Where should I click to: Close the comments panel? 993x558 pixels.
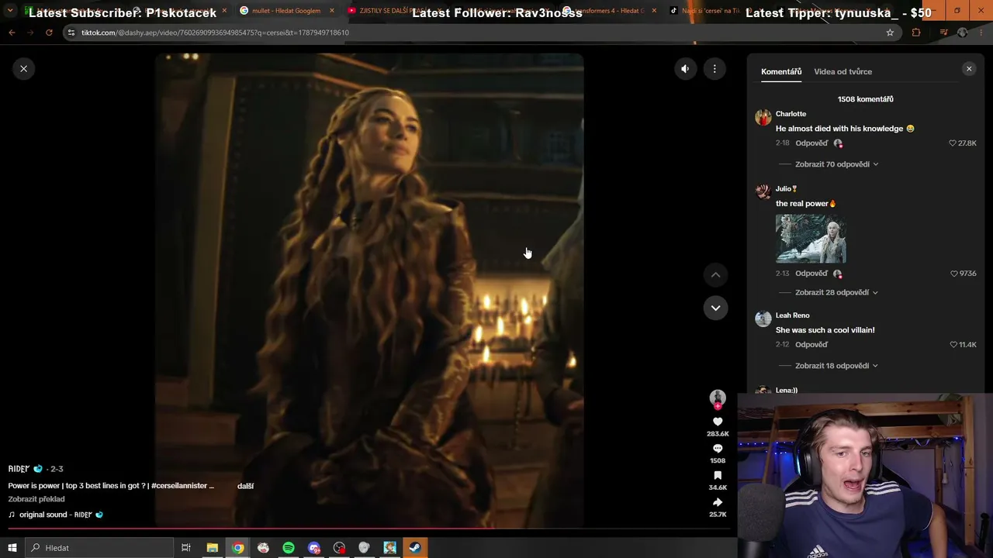969,69
